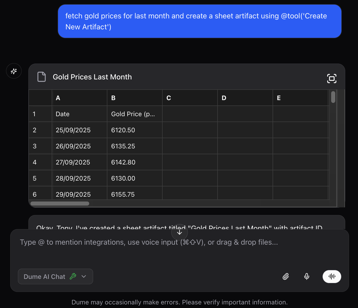This screenshot has height=308, width=358.
Task: Click the price cell "6120.50"
Action: click(135, 130)
